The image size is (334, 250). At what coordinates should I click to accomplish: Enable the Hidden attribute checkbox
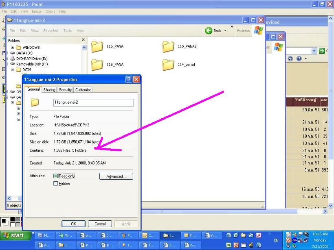pos(56,184)
